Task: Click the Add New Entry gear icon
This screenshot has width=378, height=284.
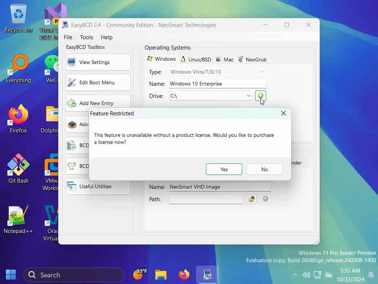Action: [72, 104]
